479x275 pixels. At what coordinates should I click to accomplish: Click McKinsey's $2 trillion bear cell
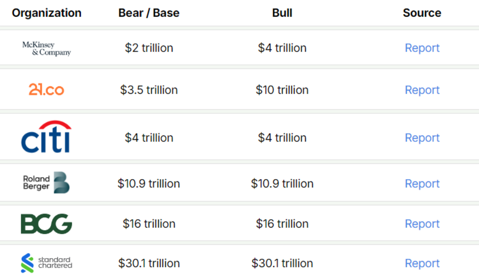pyautogui.click(x=149, y=48)
